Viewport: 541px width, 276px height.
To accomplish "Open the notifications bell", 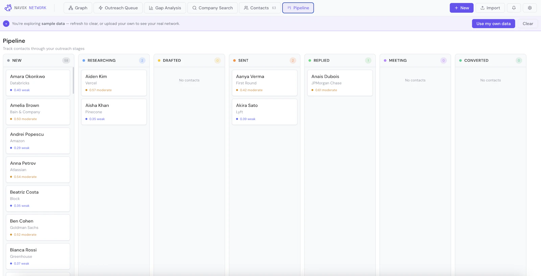I will pos(514,8).
